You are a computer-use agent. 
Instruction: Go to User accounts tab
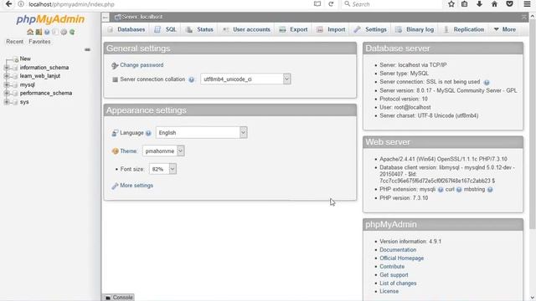pyautogui.click(x=246, y=29)
